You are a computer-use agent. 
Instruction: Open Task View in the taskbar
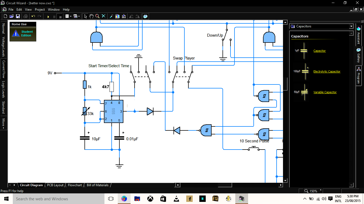coord(111,199)
